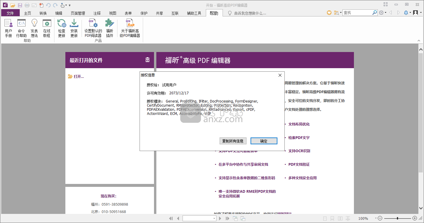Select continuous facing view icon in status bar

pos(348,218)
